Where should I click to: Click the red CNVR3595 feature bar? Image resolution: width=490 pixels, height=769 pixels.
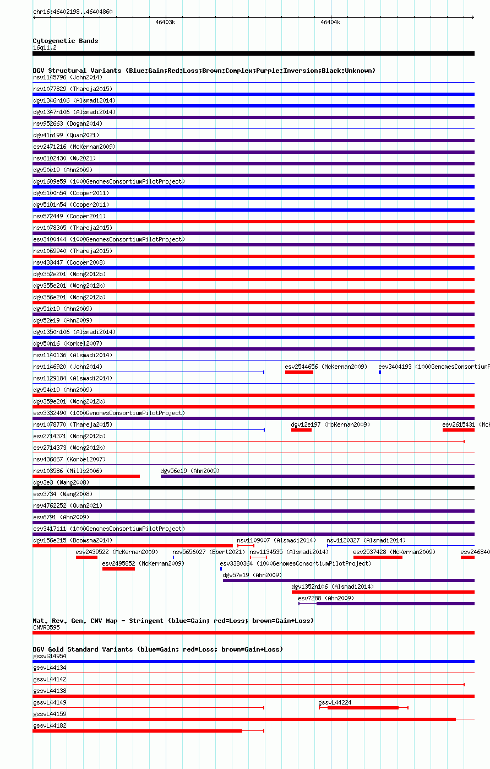tap(254, 633)
